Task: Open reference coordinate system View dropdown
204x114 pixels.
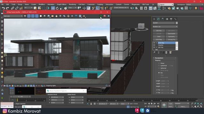Action: click(x=72, y=8)
